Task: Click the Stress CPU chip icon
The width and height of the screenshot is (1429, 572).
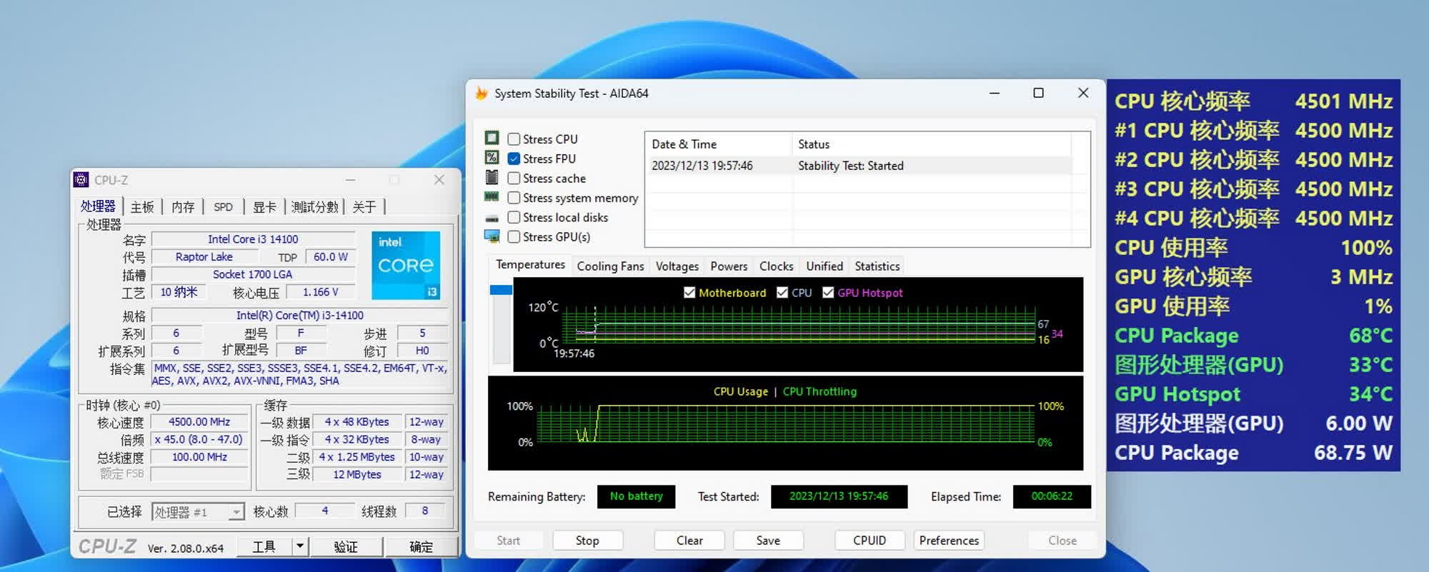Action: (x=492, y=138)
